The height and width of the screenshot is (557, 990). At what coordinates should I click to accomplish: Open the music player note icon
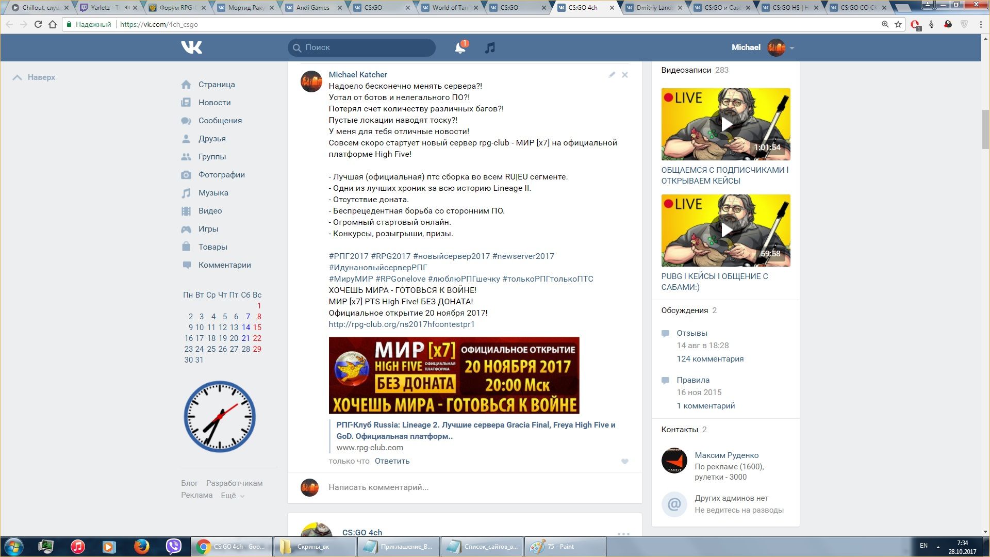[490, 48]
